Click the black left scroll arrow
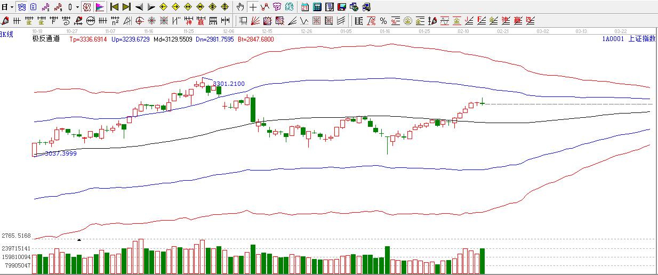Viewport: 658px width, 275px height. pyautogui.click(x=139, y=7)
